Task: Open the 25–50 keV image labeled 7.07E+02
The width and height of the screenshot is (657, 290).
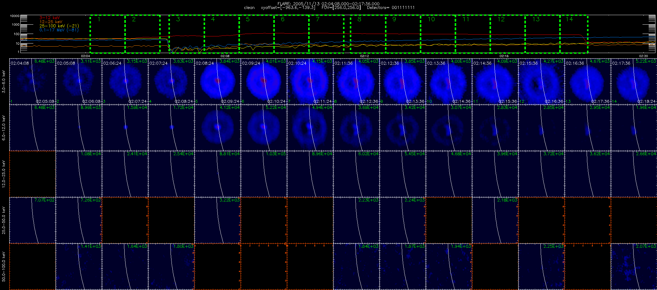Action: pos(32,220)
